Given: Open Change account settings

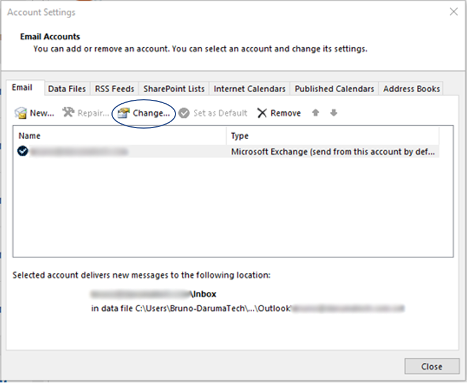Looking at the screenshot, I should point(144,113).
